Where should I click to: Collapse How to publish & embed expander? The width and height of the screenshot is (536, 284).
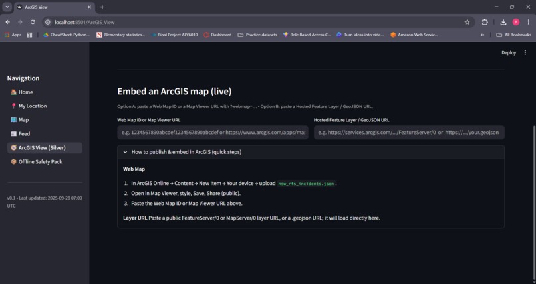tap(311, 152)
